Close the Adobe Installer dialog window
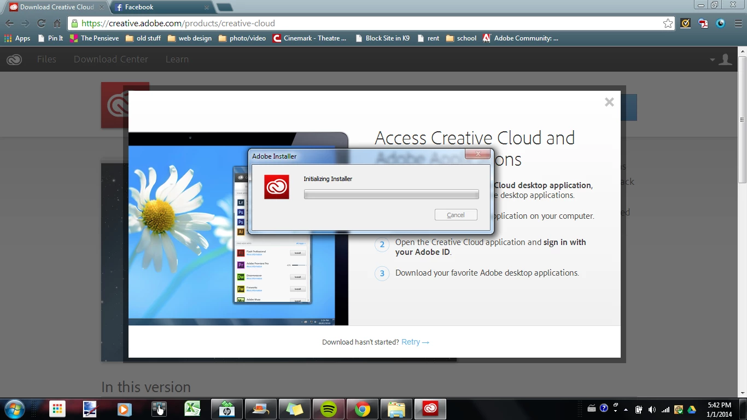Screen dimensions: 747x420 pos(477,154)
